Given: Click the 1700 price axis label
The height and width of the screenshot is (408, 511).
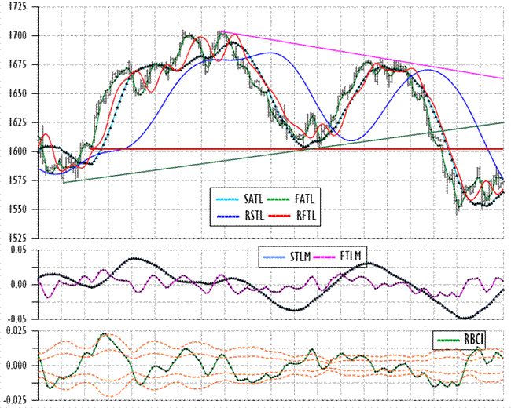Looking at the screenshot, I should tap(16, 36).
